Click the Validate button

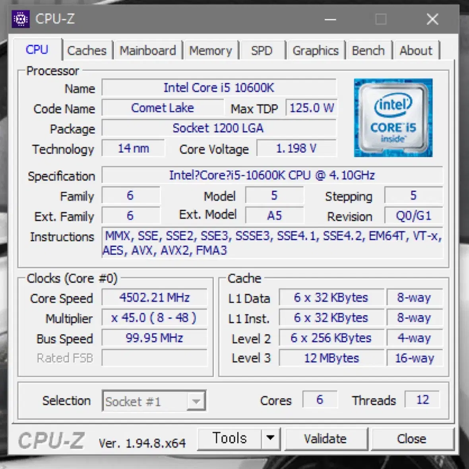click(x=326, y=439)
